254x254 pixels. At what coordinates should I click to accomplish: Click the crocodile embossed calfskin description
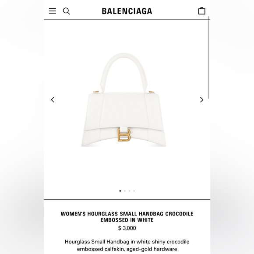127,245
